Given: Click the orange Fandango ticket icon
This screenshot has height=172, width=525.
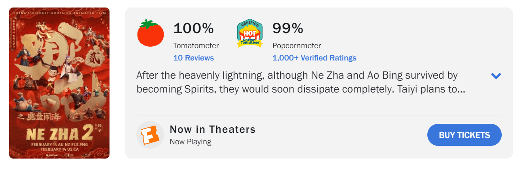Looking at the screenshot, I should pos(150,135).
